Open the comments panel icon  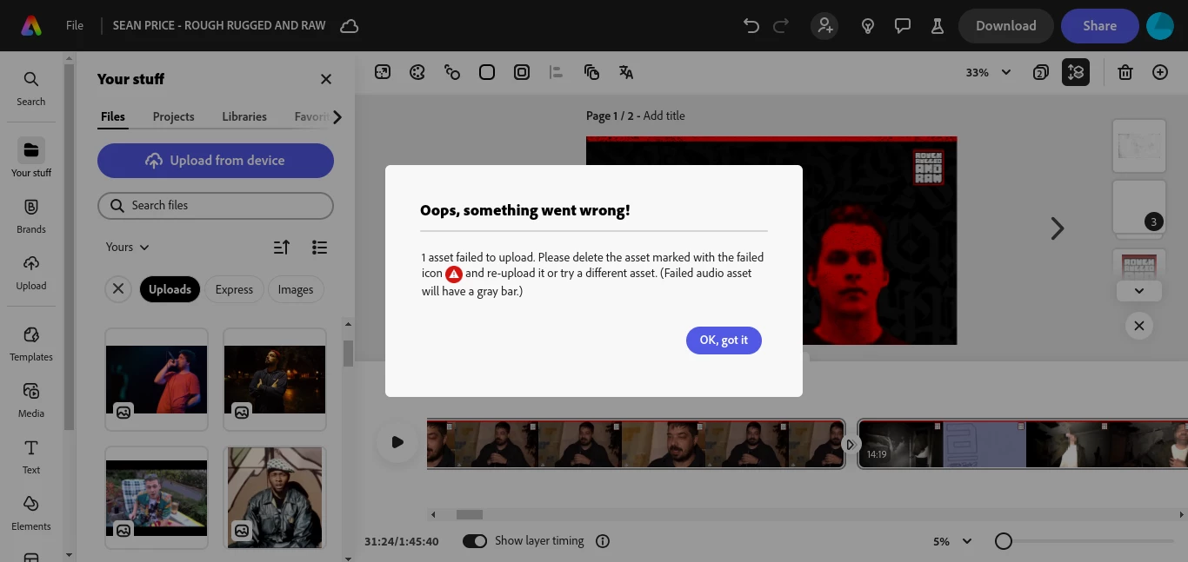pos(903,26)
